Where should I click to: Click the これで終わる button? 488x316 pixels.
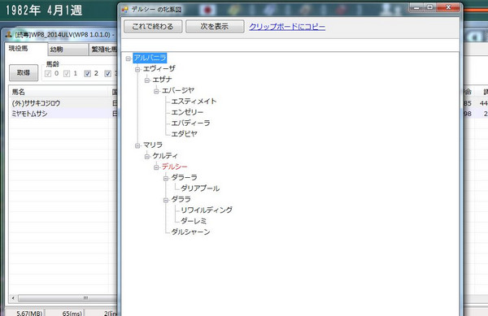[153, 27]
